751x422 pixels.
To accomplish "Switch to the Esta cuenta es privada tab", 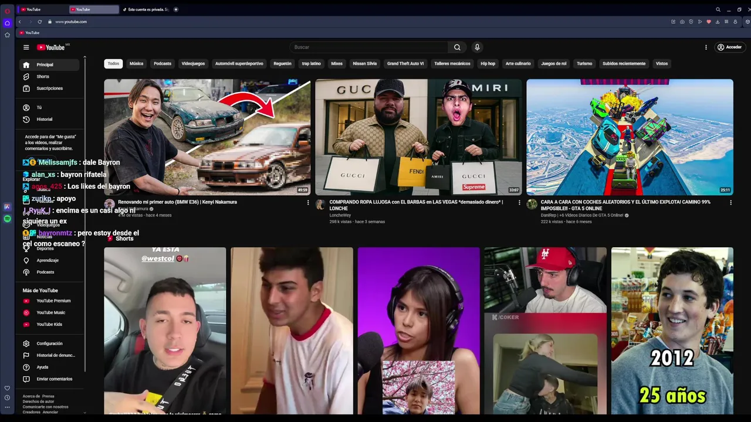I will (x=146, y=9).
